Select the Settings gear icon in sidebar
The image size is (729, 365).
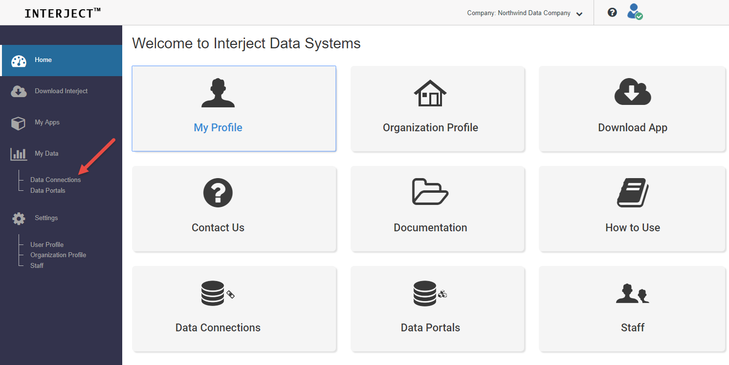(x=19, y=219)
